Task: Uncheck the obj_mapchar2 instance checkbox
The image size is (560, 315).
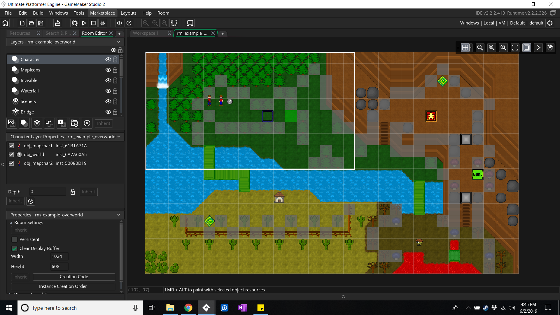Action: (11, 163)
